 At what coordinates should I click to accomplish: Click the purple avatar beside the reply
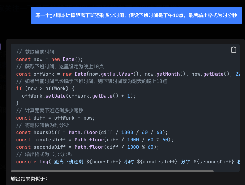tap(0, 47)
